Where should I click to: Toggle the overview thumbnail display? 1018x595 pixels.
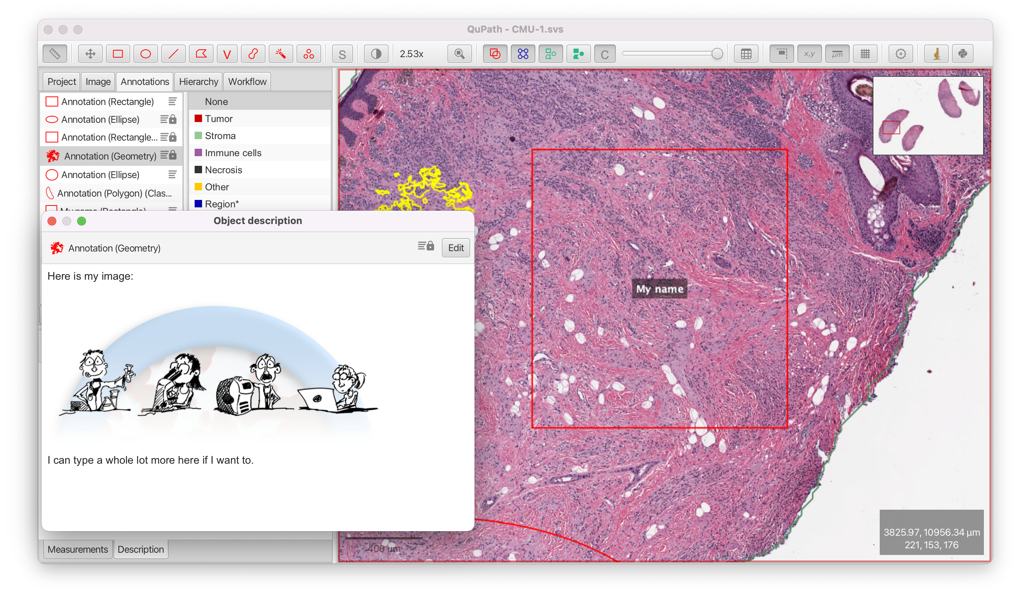782,54
